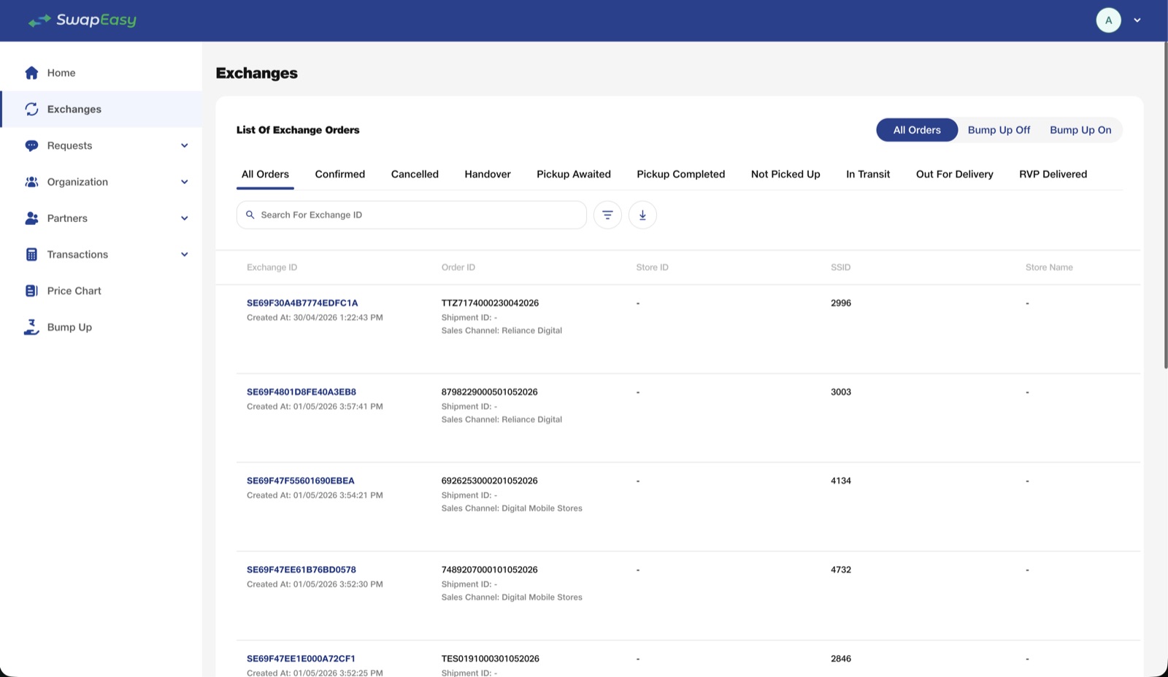Open Requests menu label
1168x677 pixels.
point(70,145)
